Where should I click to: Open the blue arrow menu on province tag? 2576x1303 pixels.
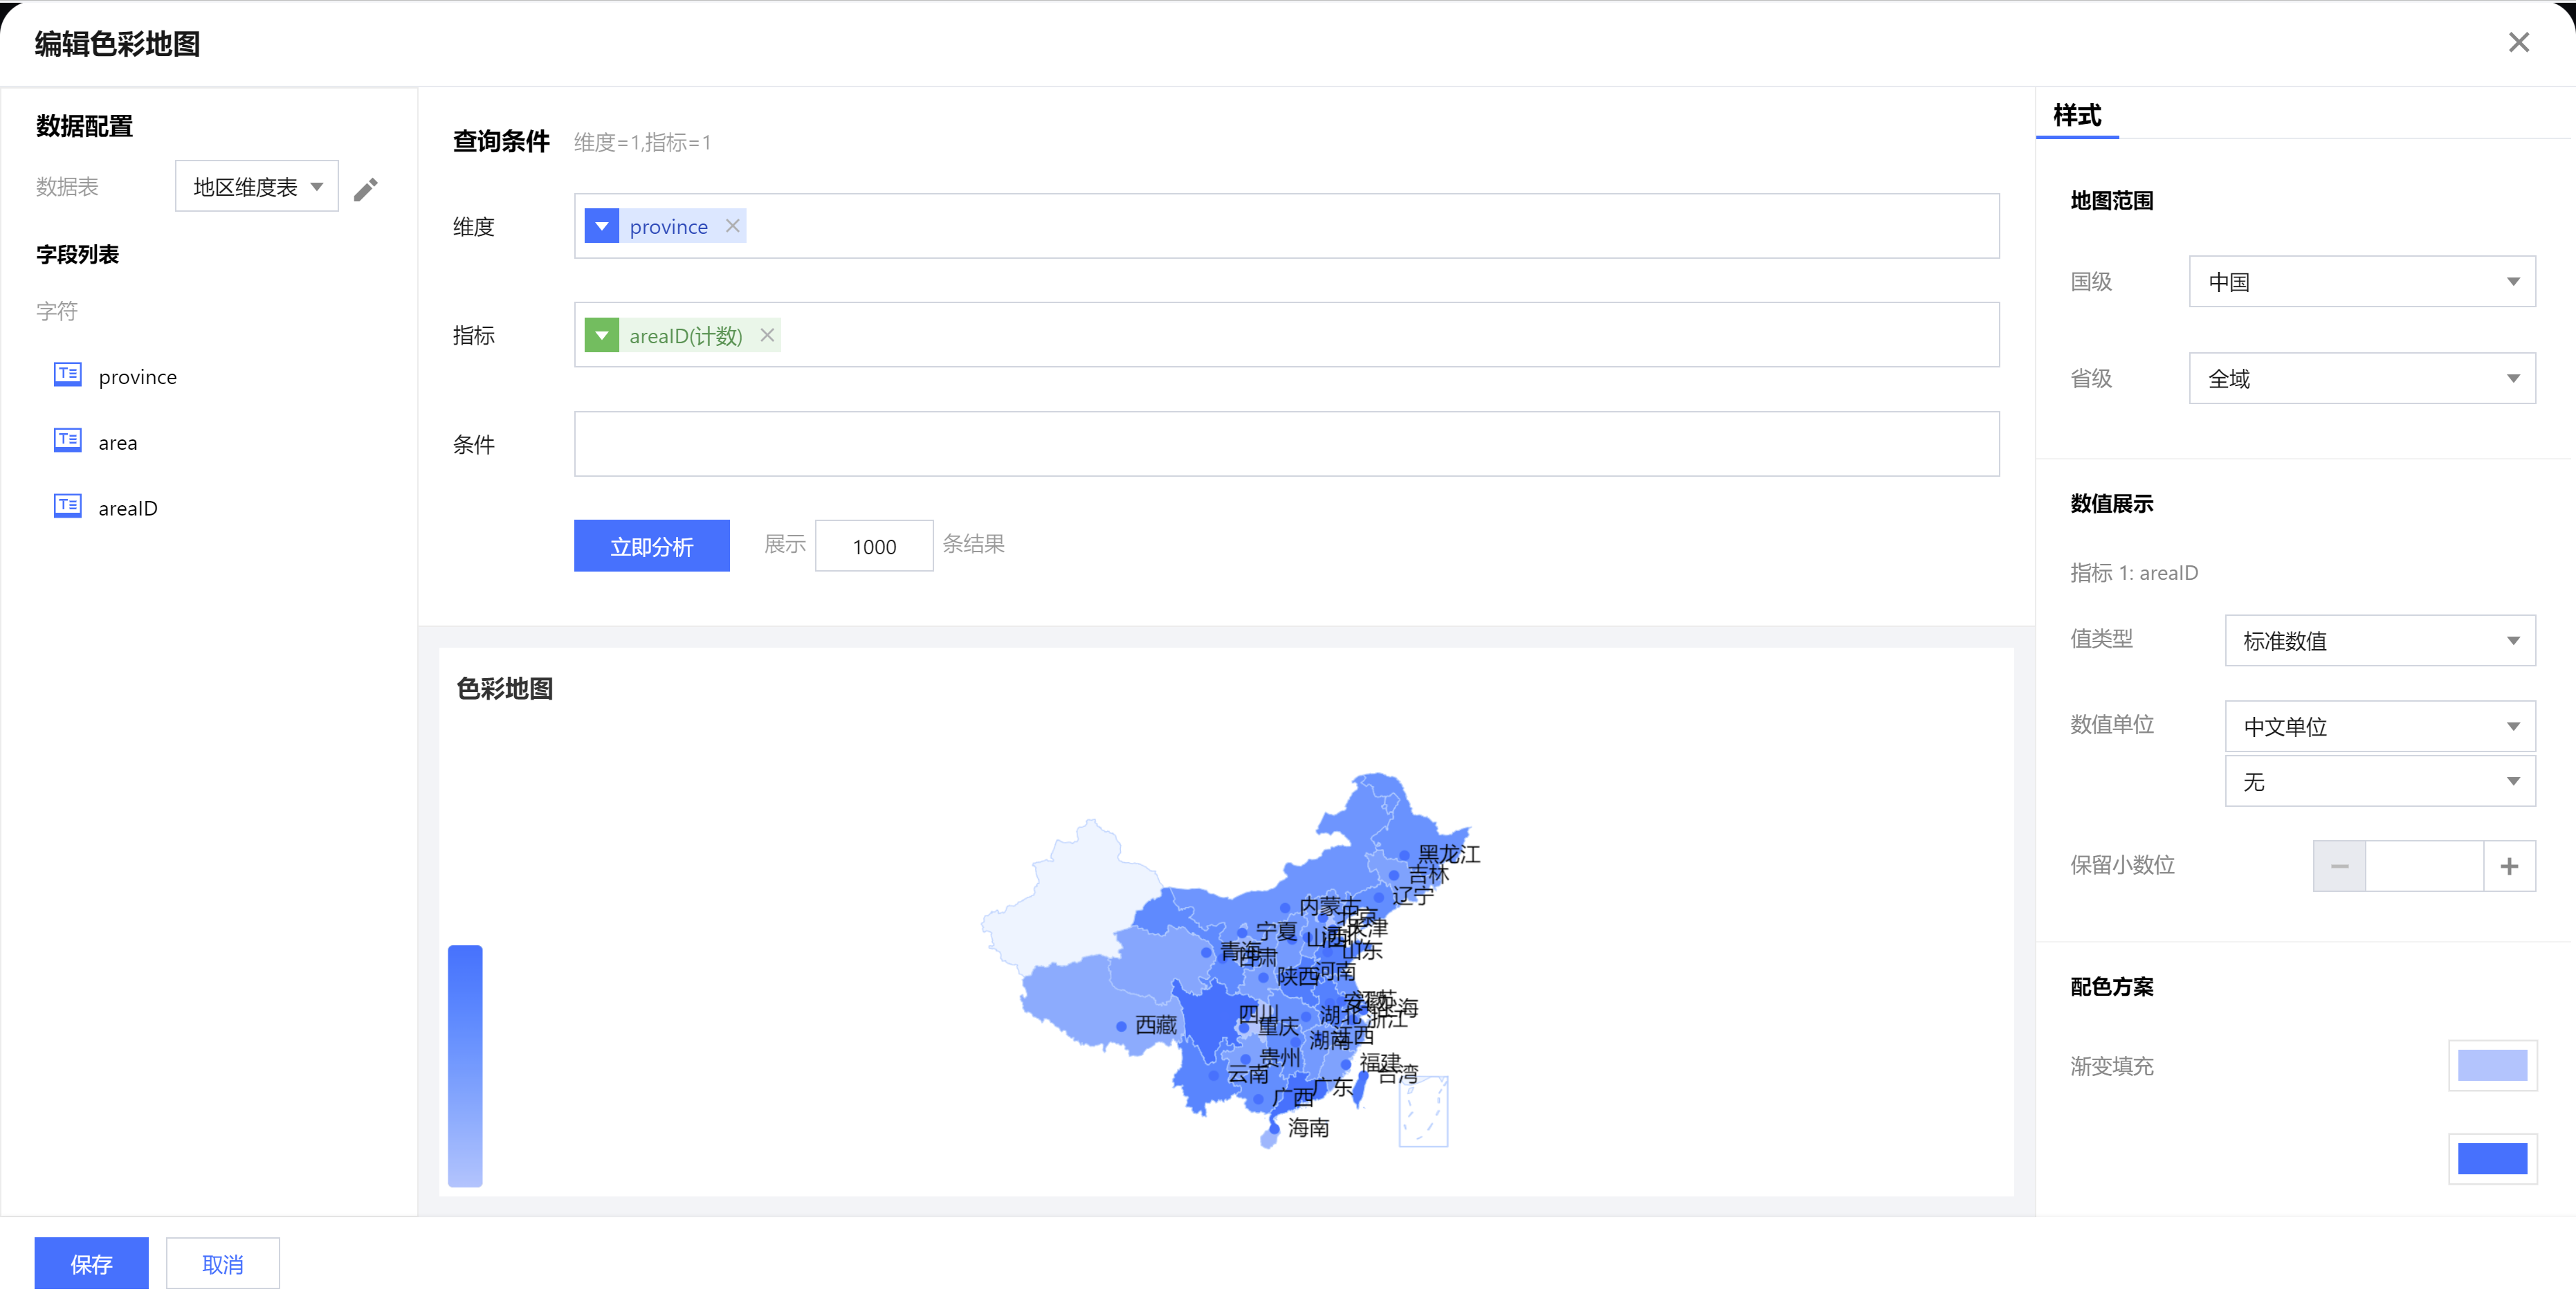601,226
